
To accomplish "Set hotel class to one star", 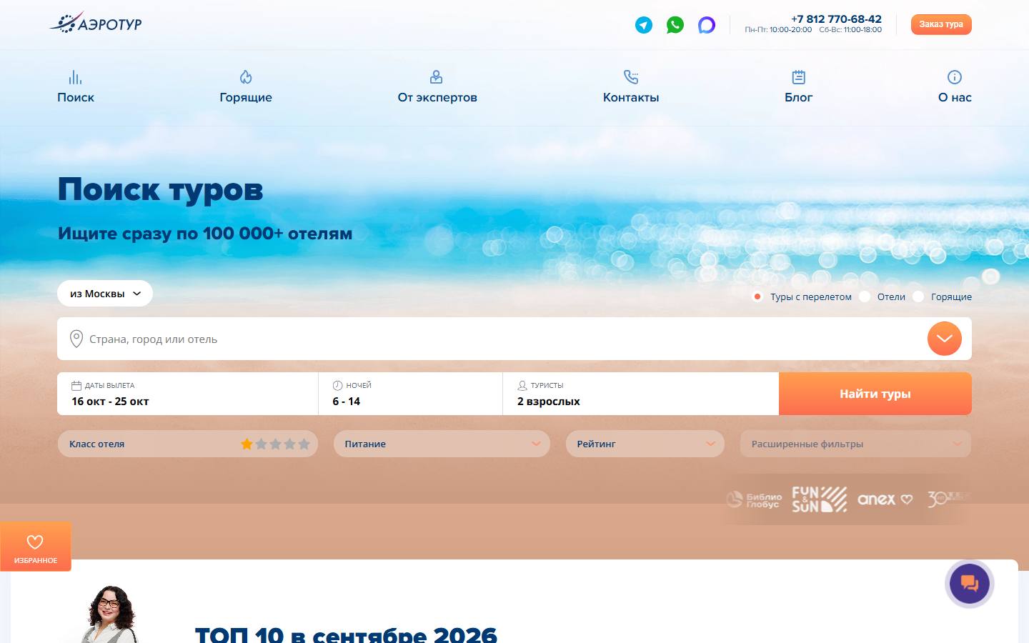I will click(247, 444).
